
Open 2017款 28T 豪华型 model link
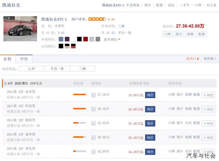tap(21, 134)
